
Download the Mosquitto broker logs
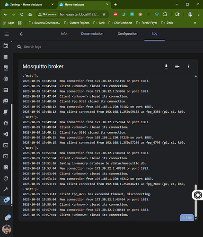coord(166,66)
